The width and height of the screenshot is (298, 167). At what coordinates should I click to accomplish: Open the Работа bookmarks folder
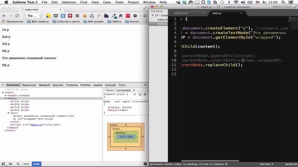(115, 22)
